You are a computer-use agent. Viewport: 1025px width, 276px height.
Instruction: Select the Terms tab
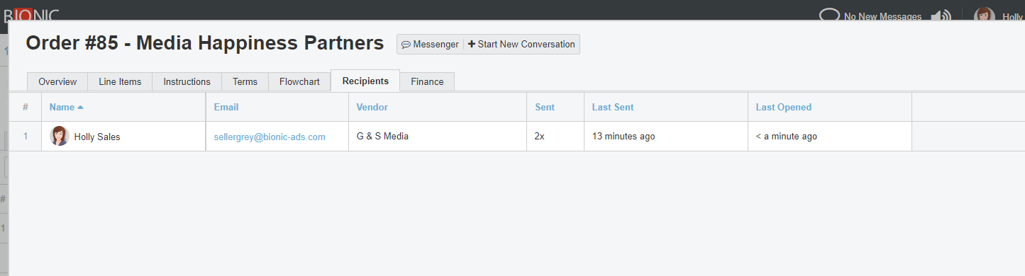tap(245, 81)
